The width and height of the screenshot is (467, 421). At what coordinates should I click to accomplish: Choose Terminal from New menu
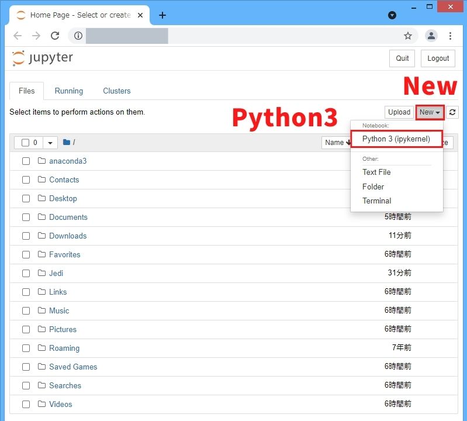point(377,201)
